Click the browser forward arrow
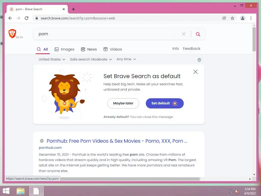261x196 pixels. click(x=18, y=18)
